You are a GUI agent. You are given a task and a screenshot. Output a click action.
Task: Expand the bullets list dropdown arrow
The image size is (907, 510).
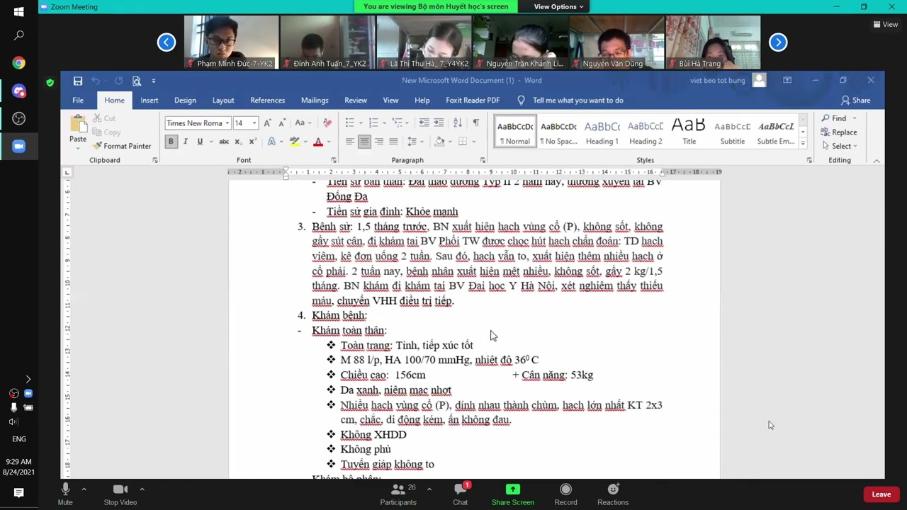[x=361, y=123]
